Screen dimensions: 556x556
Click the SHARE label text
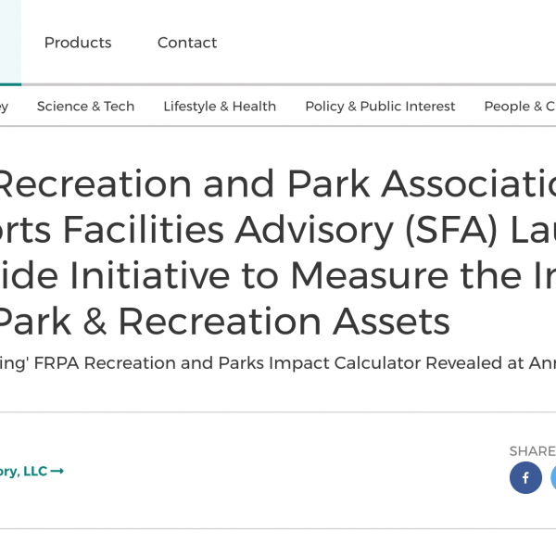click(533, 451)
